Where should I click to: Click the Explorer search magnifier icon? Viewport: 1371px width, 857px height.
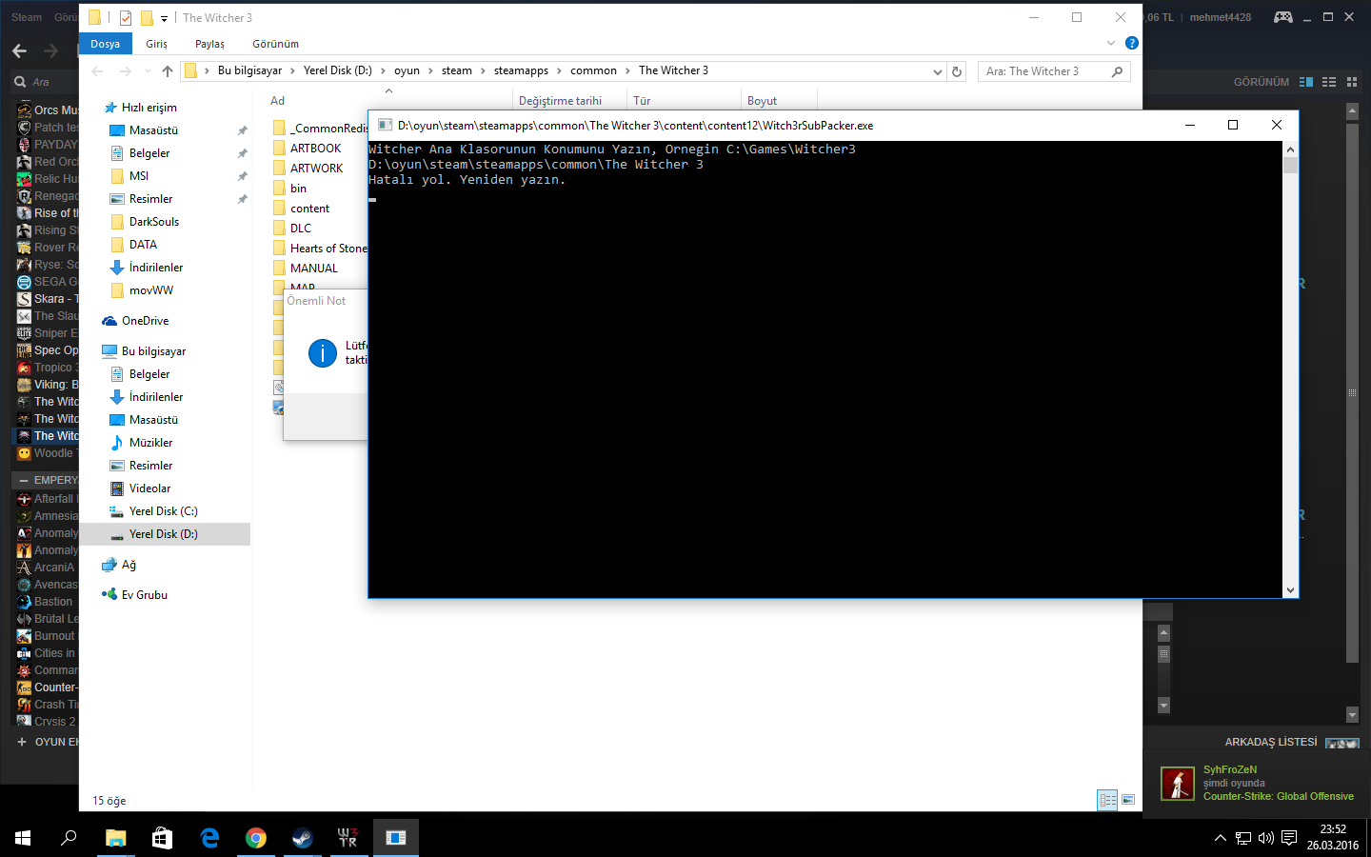tap(1117, 71)
